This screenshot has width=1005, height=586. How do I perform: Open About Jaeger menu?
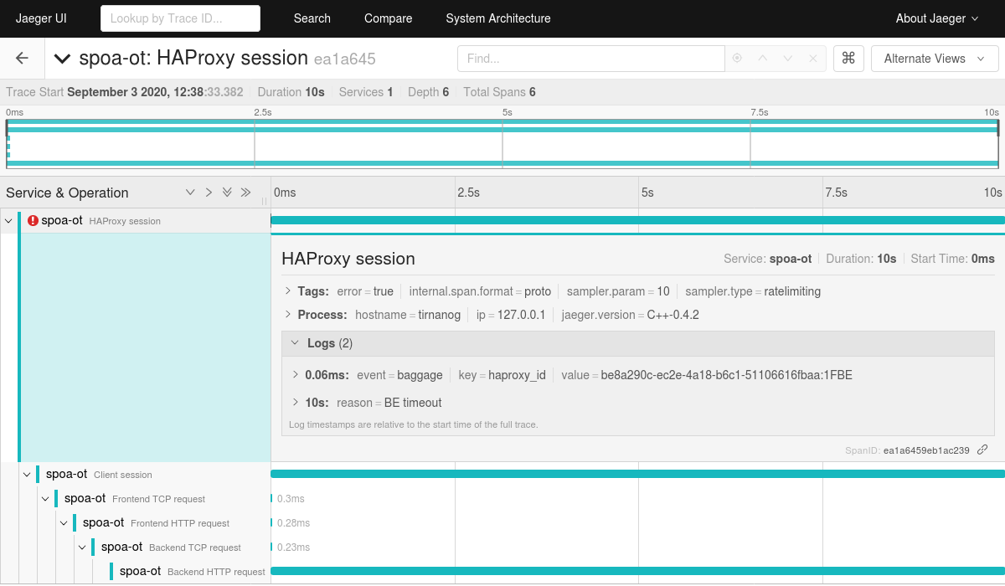937,18
